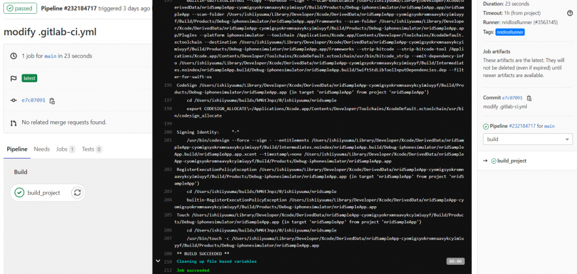Click the build_project passed status icon
This screenshot has width=577, height=274.
coord(20,192)
